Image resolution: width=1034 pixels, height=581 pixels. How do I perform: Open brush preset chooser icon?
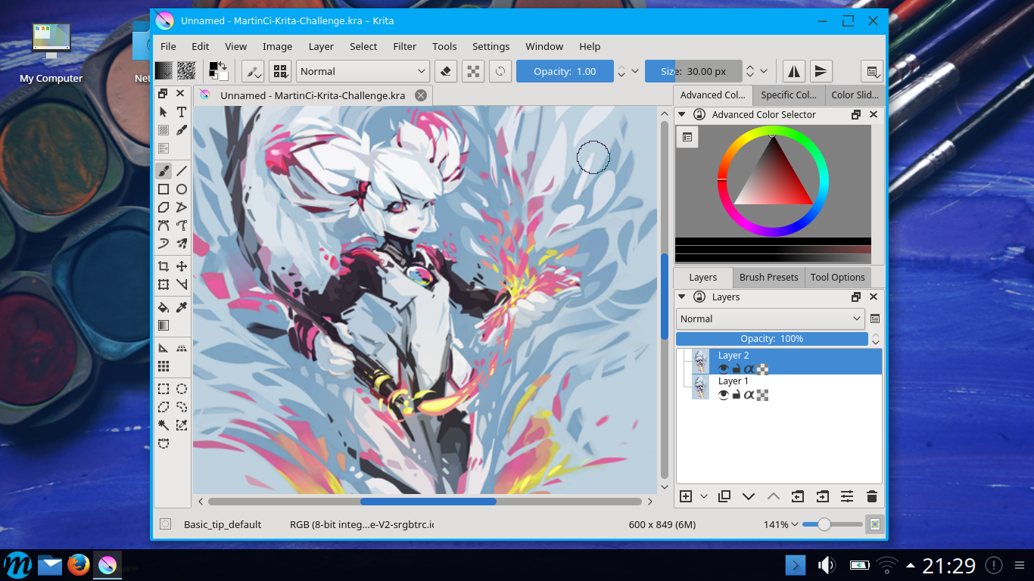(281, 71)
